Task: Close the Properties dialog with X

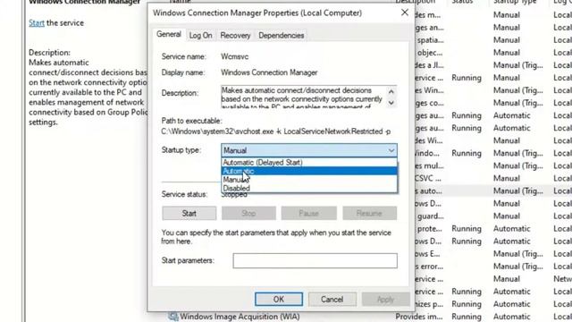Action: [405, 13]
